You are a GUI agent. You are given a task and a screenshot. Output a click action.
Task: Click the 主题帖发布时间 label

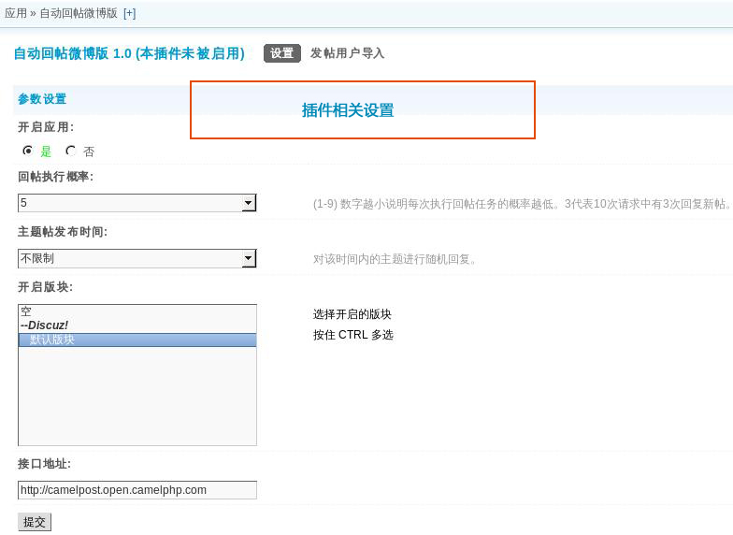coord(63,232)
